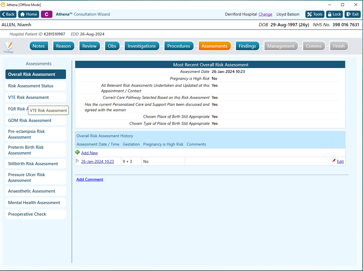
Task: Select Overall Risk Assessment in sidebar
Action: (36, 74)
